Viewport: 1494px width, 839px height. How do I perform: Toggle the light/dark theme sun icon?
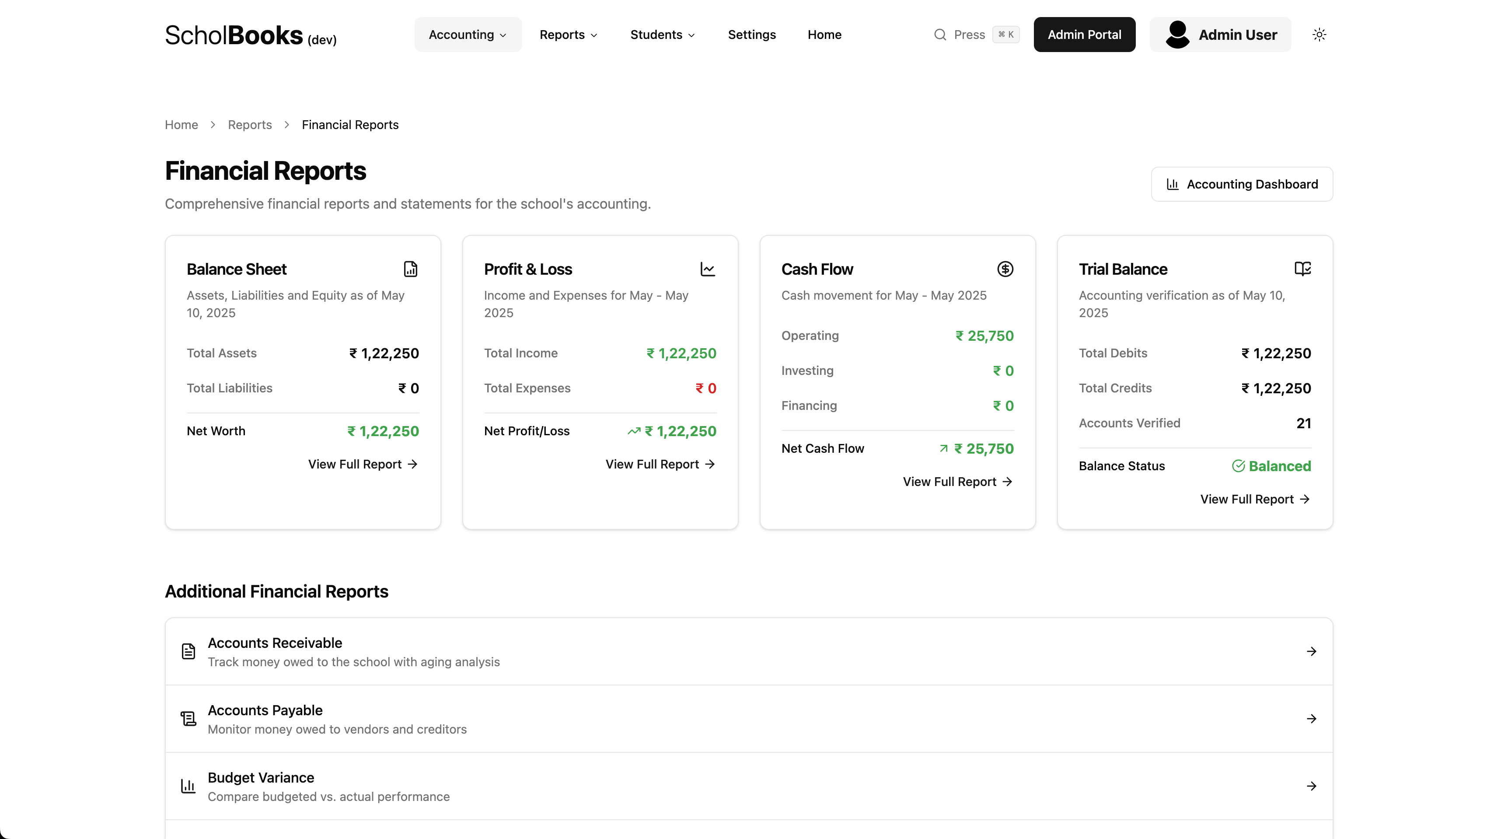1319,35
